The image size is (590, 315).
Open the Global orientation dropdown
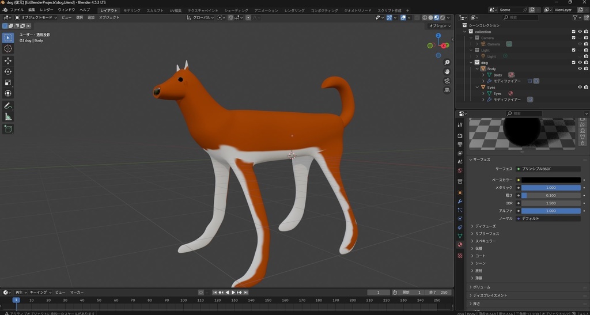point(201,18)
